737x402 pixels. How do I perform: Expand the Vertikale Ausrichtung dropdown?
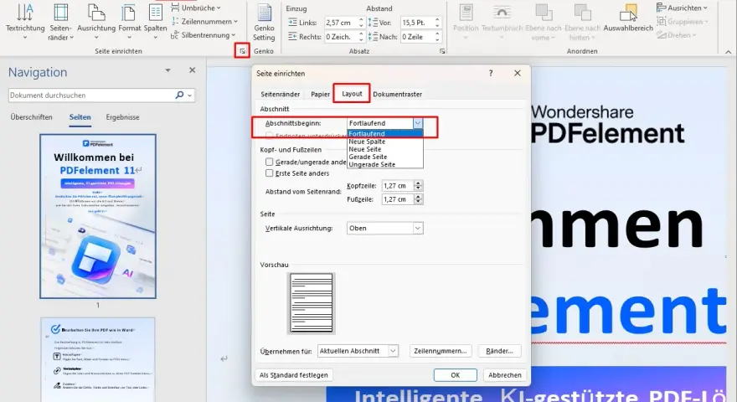click(x=417, y=228)
